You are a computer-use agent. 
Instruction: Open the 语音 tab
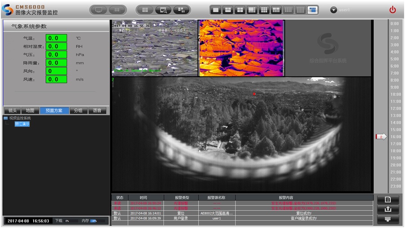point(97,111)
